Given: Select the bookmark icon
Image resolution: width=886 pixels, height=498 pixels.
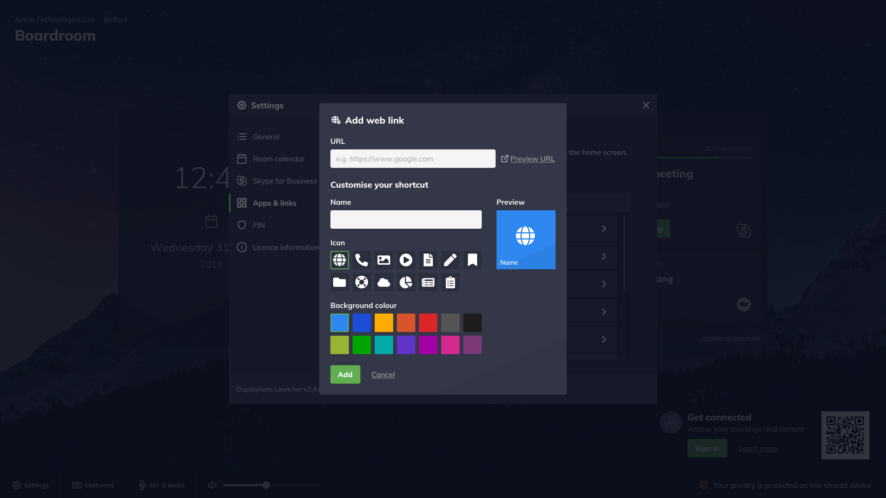Looking at the screenshot, I should tap(472, 260).
